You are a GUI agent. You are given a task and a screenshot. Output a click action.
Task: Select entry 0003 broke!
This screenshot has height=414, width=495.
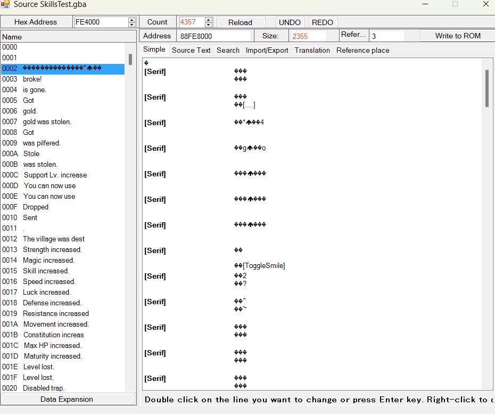[x=63, y=79]
